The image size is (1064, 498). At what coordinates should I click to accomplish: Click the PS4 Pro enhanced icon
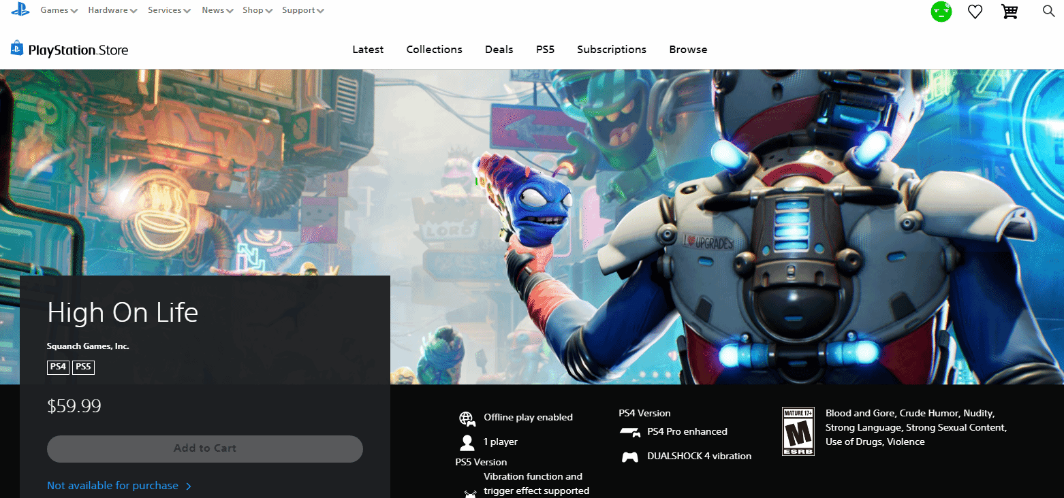pyautogui.click(x=630, y=432)
